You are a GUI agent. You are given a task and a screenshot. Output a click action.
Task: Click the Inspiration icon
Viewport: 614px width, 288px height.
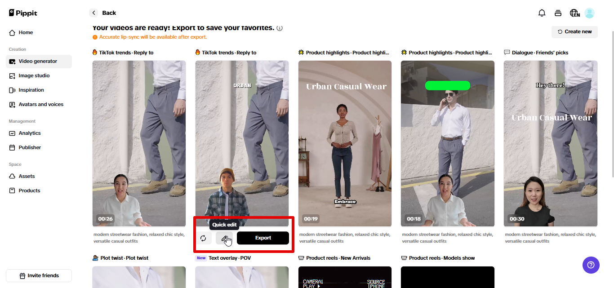coord(12,90)
